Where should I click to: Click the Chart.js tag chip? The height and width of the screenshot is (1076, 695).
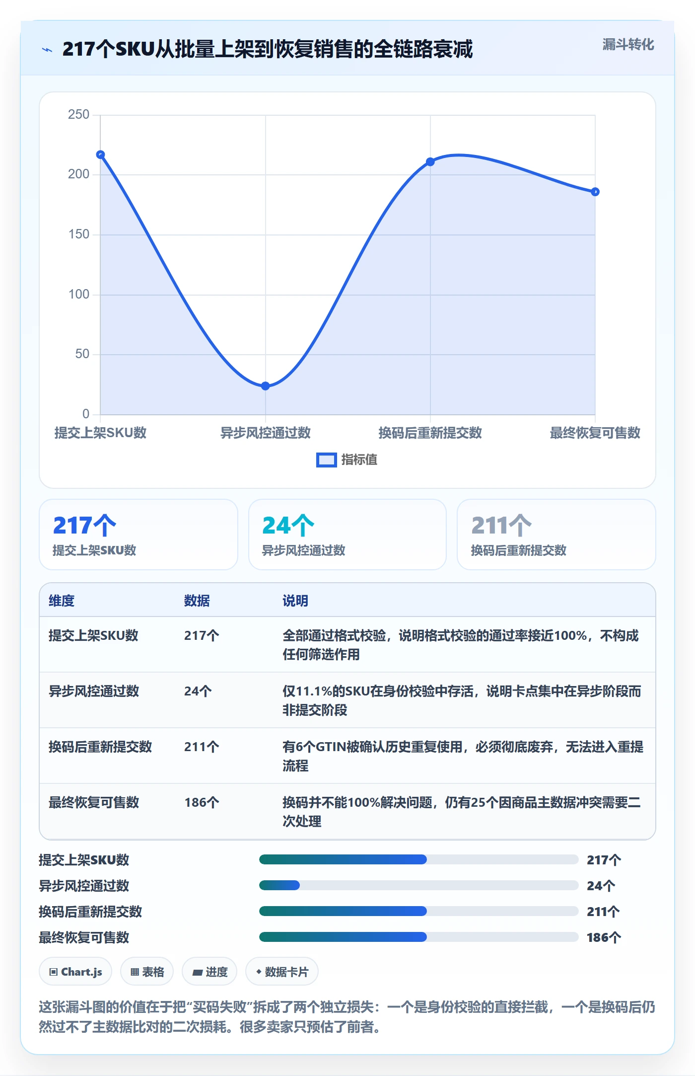pyautogui.click(x=75, y=972)
